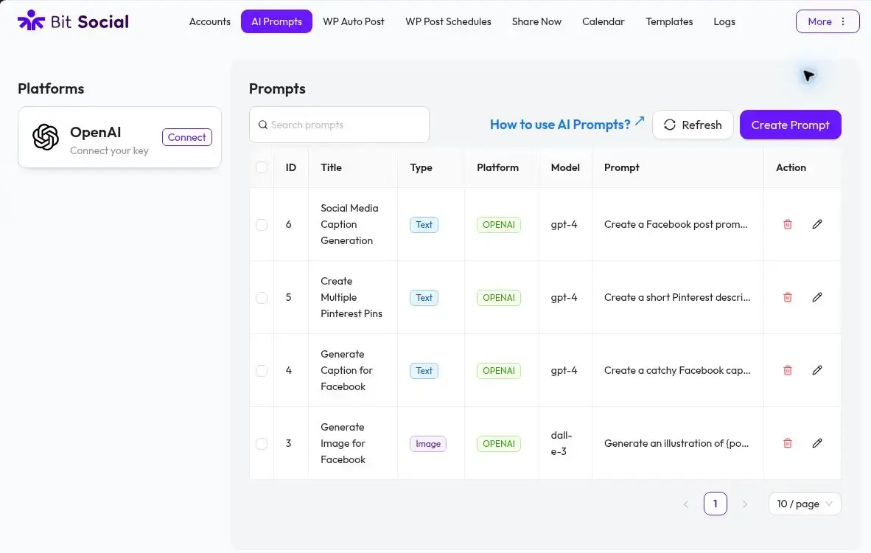
Task: Click the Image type tag in row 3
Action: click(427, 444)
